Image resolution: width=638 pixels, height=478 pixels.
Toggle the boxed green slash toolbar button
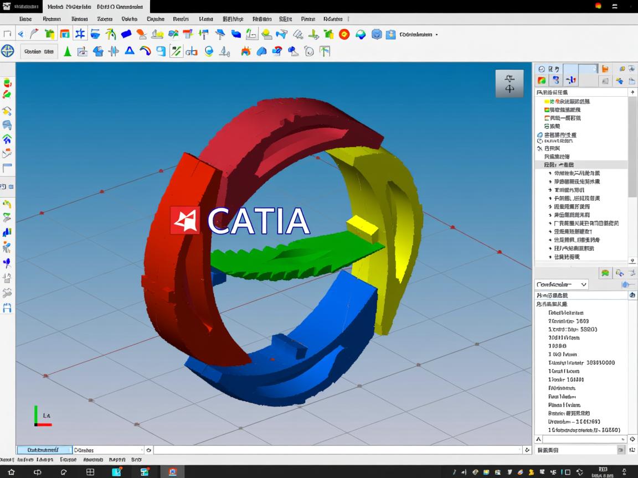click(x=176, y=51)
